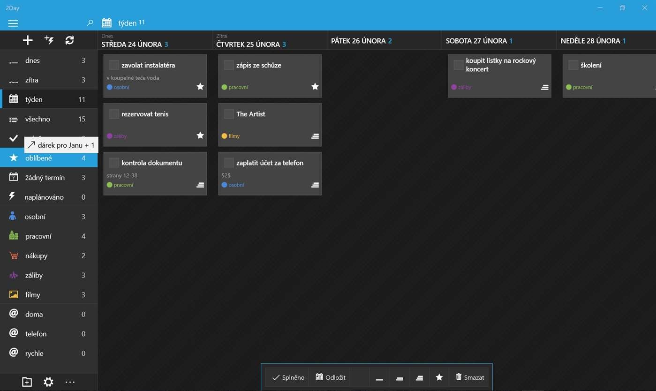
Task: Open the záliby folder
Action: coord(49,275)
